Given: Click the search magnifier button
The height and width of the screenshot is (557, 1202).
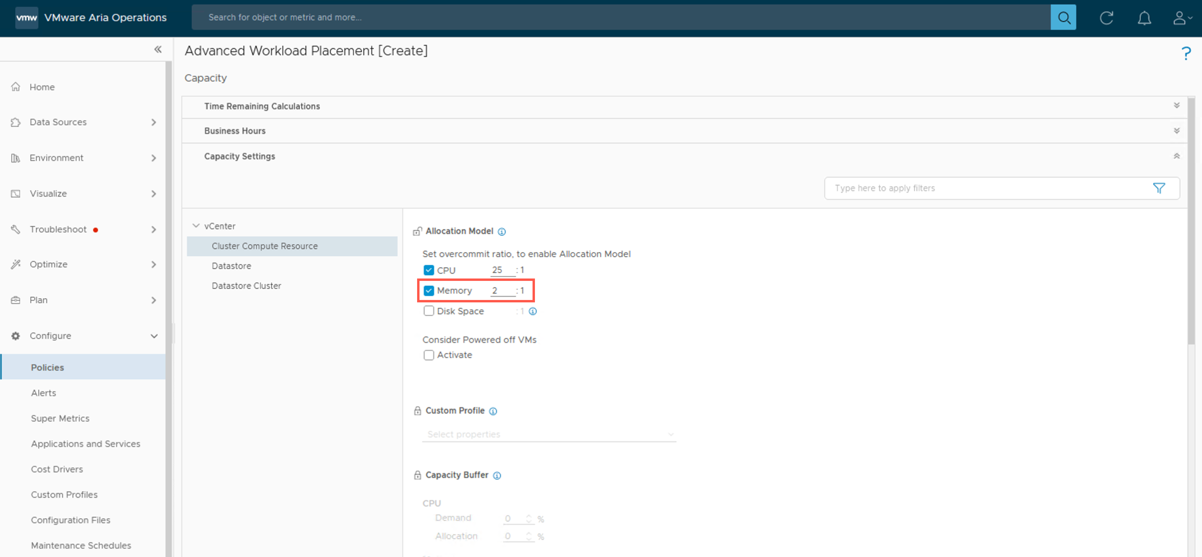Looking at the screenshot, I should point(1063,18).
